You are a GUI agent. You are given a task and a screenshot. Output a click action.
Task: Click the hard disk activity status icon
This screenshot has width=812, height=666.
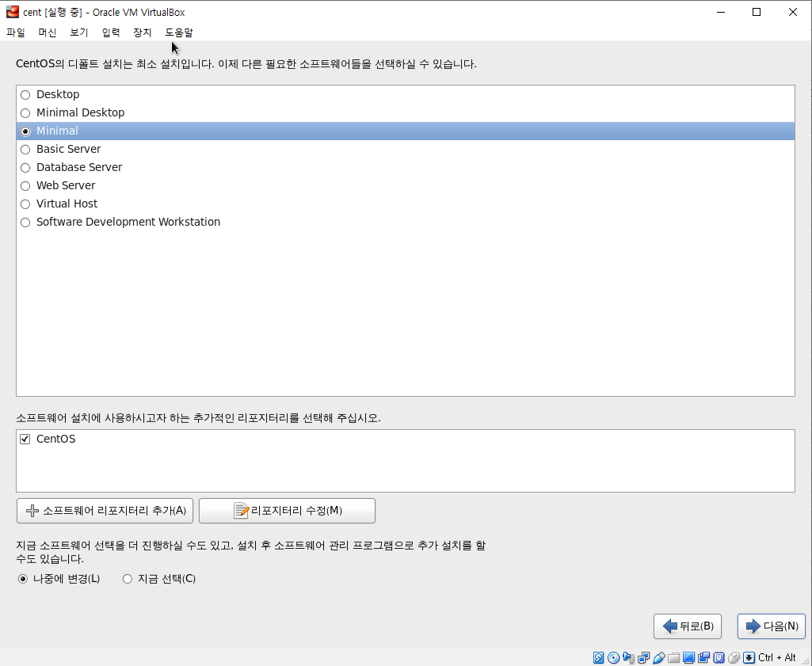tap(598, 658)
